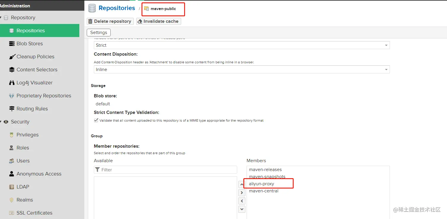The height and width of the screenshot is (219, 447).
Task: Toggle Strict Content Type Validation checkbox
Action: (x=96, y=120)
